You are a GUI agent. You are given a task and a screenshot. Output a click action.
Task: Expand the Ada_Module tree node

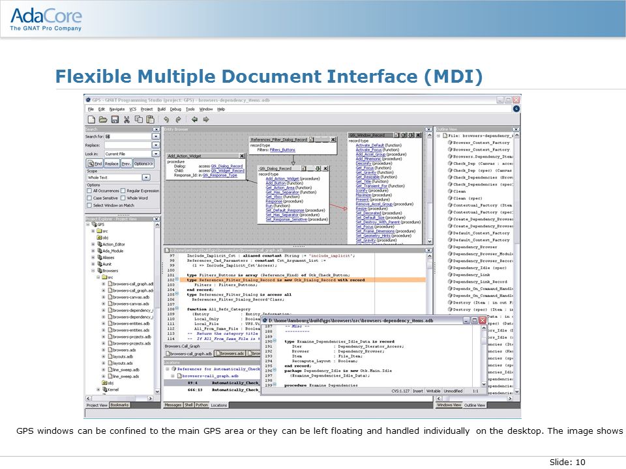(x=93, y=251)
